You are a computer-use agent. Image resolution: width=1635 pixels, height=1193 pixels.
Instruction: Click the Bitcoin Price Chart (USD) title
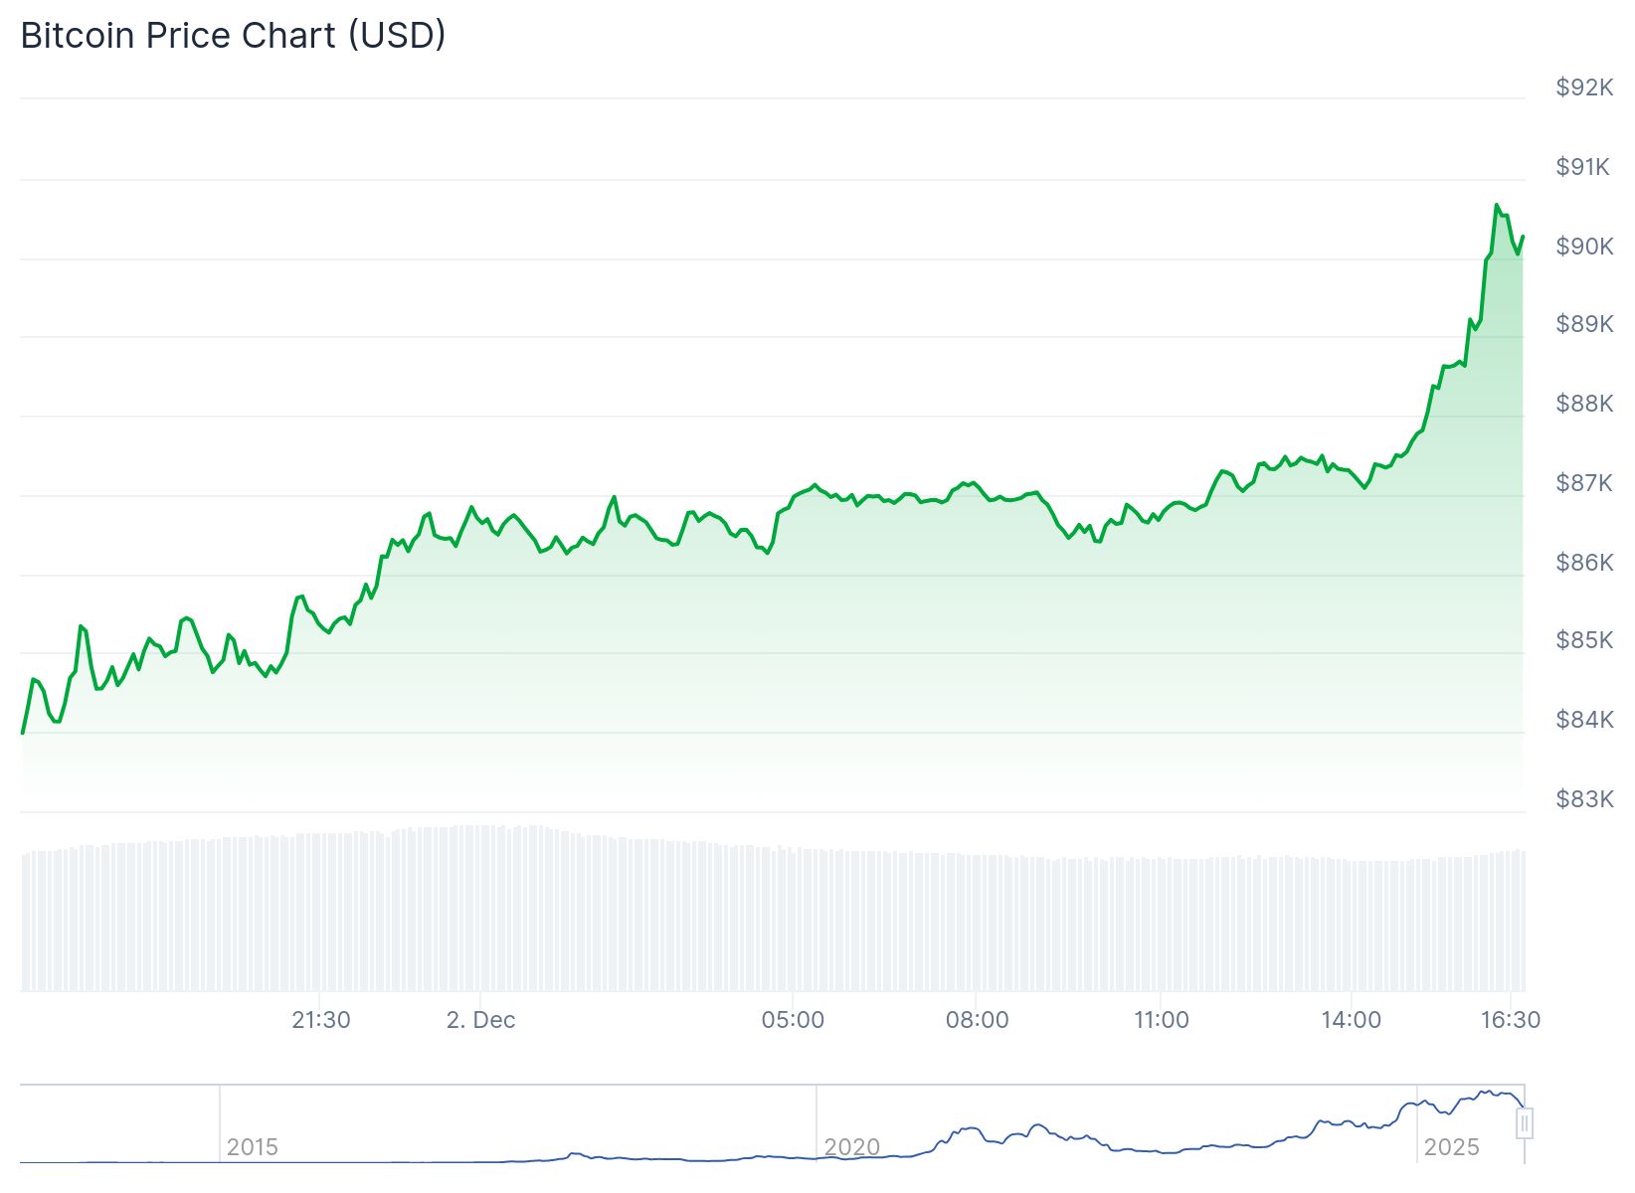(x=233, y=36)
